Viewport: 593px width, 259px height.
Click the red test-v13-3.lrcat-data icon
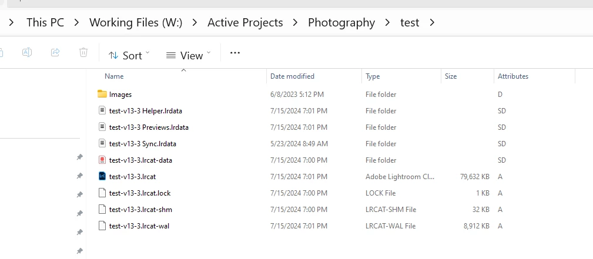tap(102, 160)
